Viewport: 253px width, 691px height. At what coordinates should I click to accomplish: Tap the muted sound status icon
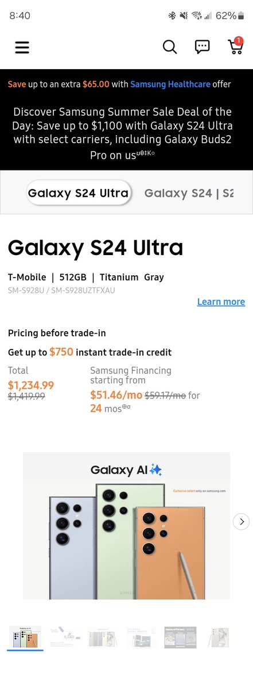point(184,16)
